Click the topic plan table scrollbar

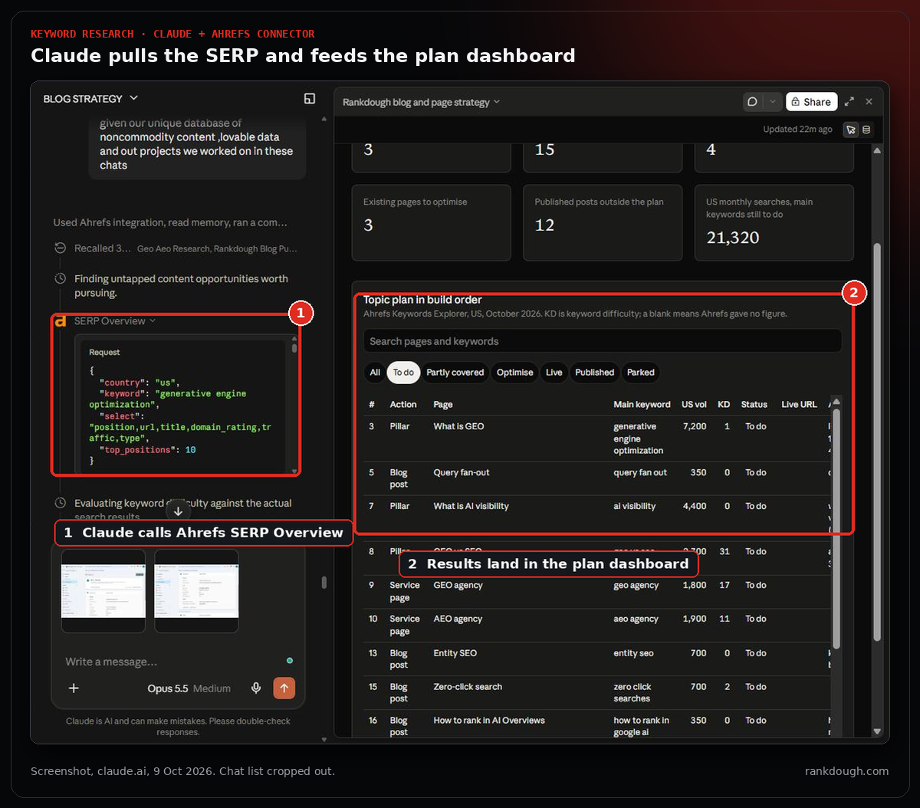836,527
